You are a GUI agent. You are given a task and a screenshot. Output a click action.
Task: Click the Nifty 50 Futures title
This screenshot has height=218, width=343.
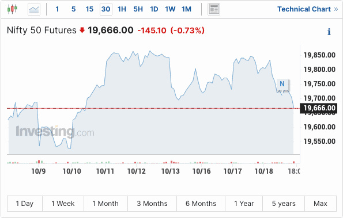tap(42, 30)
